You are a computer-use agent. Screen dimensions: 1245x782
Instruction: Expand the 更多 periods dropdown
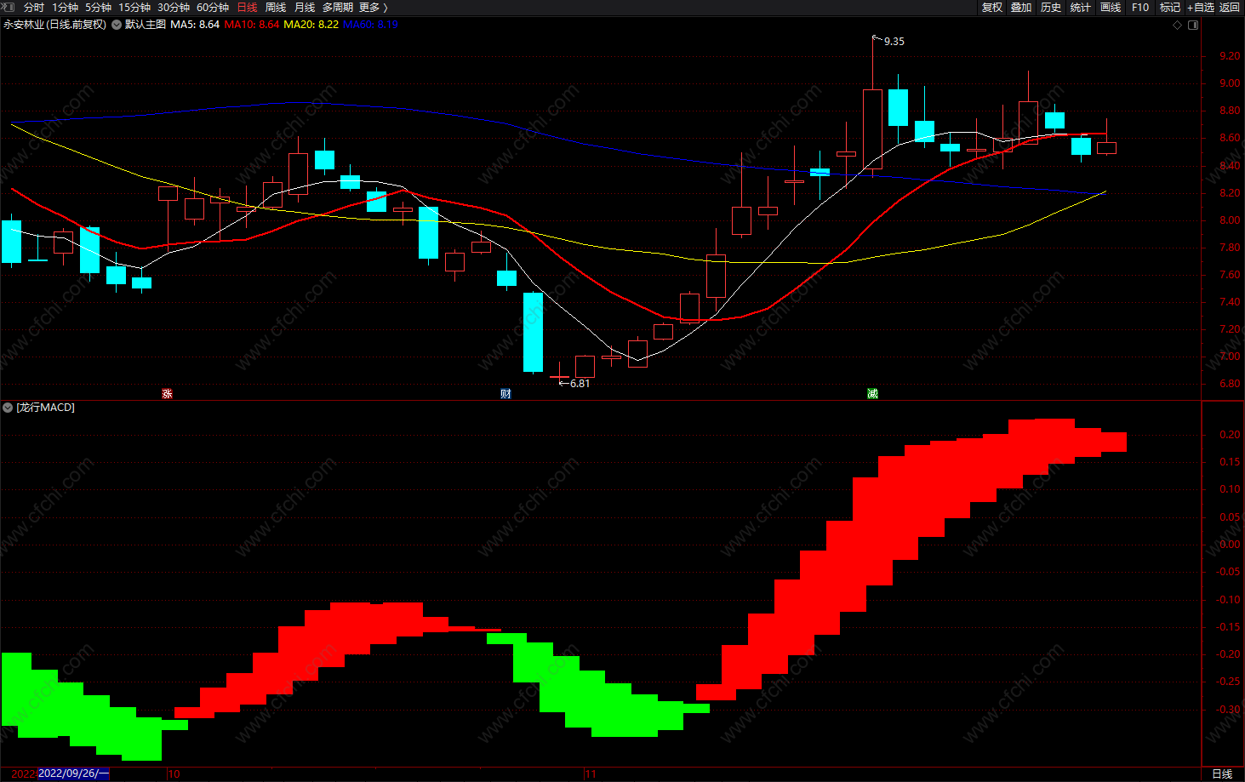(373, 7)
